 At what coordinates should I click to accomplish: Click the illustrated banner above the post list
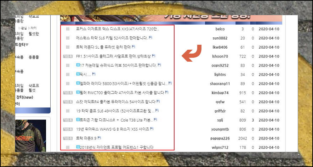(x=171, y=18)
